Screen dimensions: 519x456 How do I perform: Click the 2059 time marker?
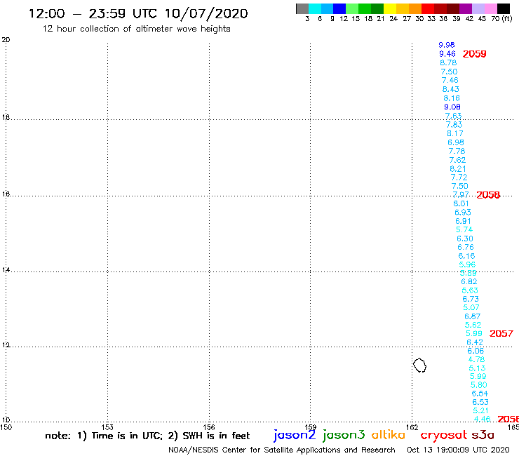coord(474,54)
